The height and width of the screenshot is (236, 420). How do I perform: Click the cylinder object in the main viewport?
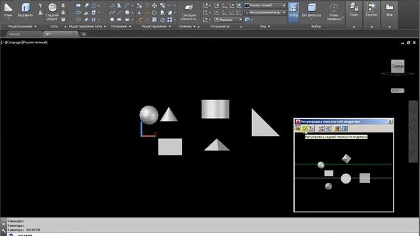(215, 109)
